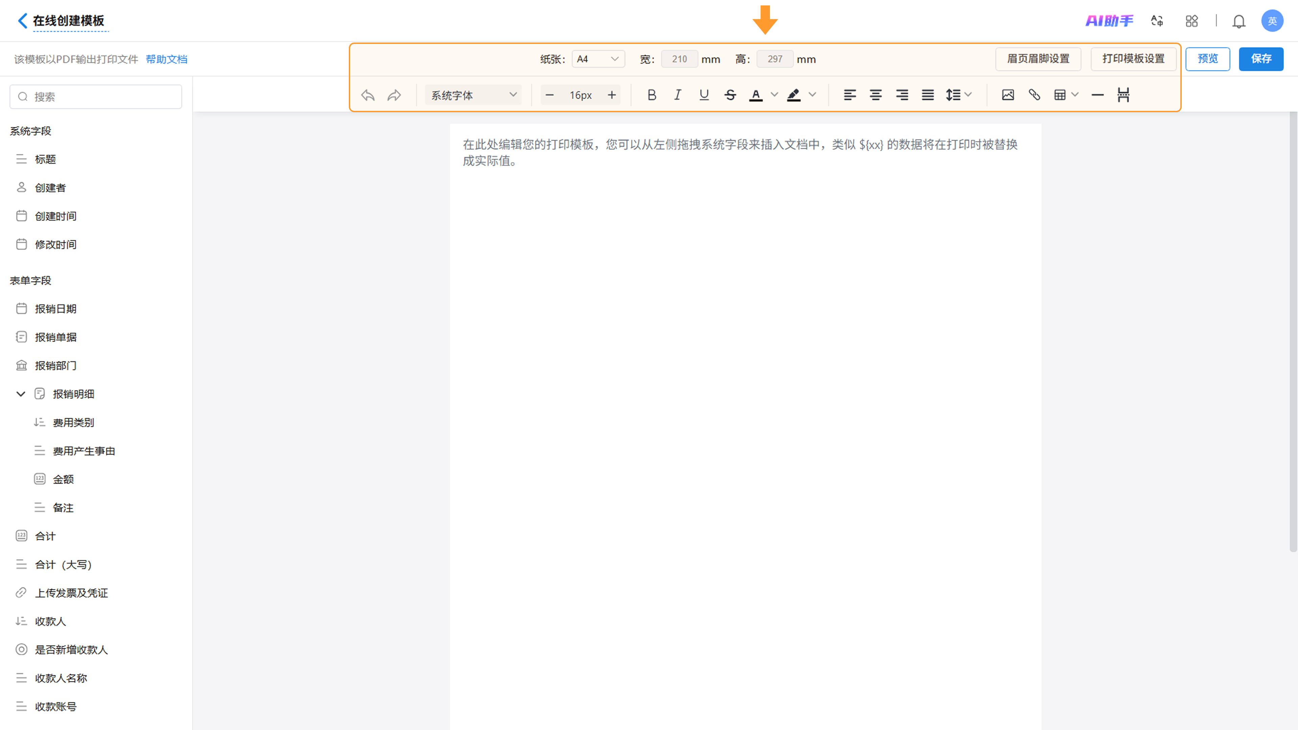Click the 搜索 field search box
This screenshot has width=1298, height=730.
96,97
